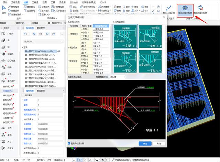
Task: Click the 确定 button in dialog
Action: pyautogui.click(x=145, y=143)
